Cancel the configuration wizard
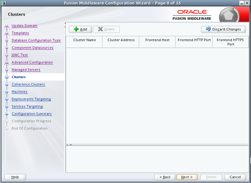 [235, 177]
